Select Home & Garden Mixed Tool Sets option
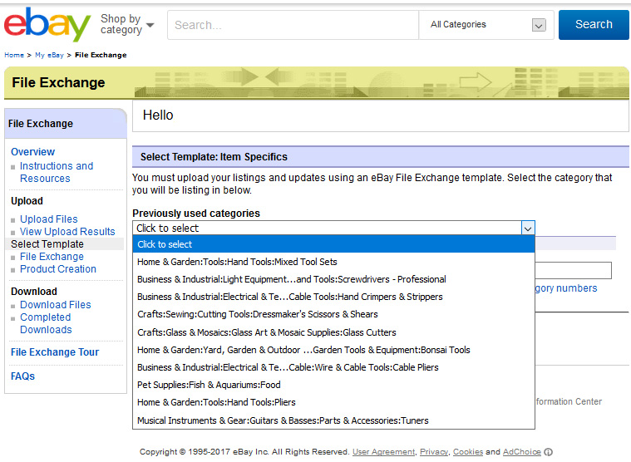Screen dimensions: 631x462 coord(333,262)
